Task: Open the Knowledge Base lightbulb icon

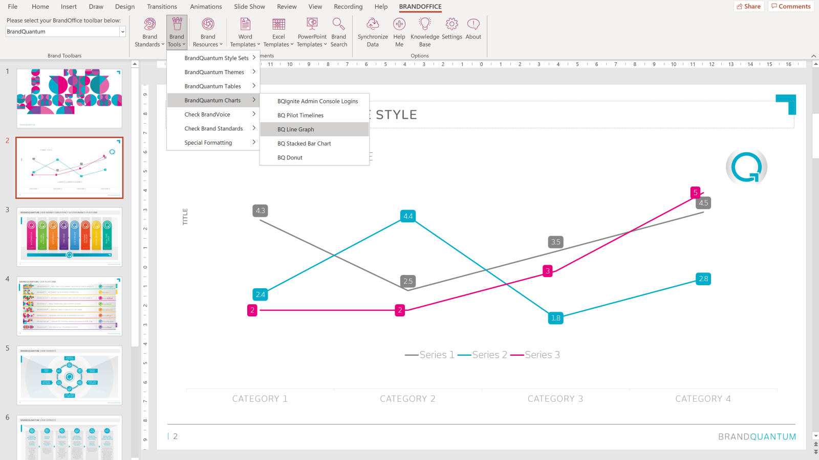Action: (x=424, y=24)
